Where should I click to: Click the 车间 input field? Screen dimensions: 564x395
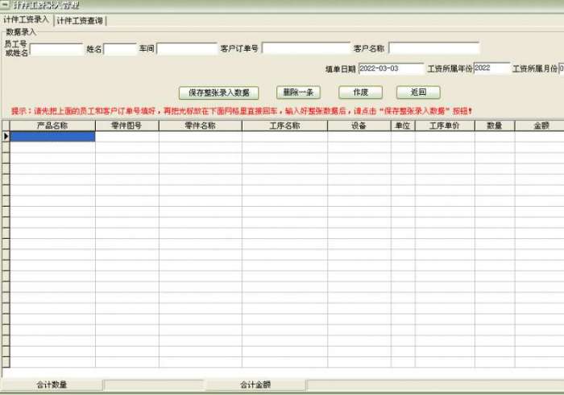[x=187, y=49]
